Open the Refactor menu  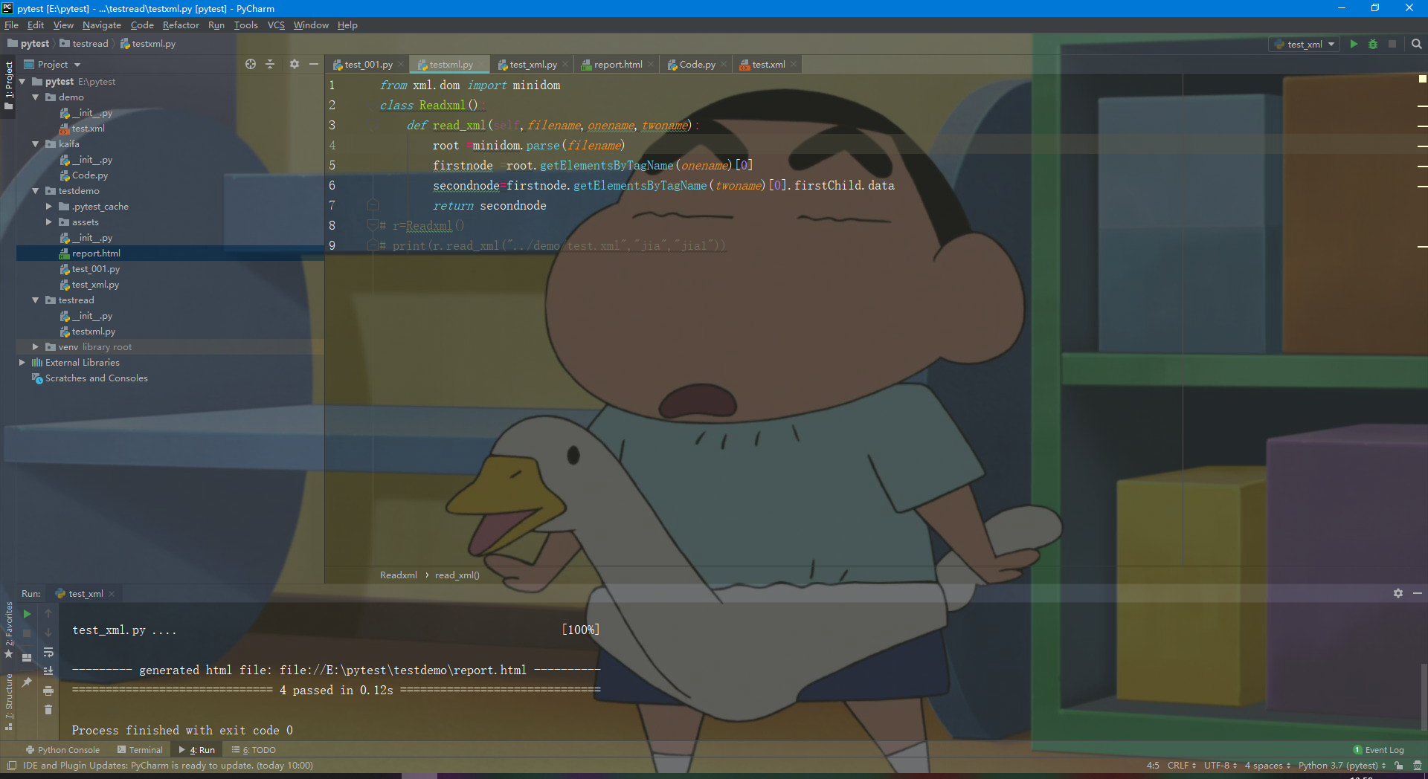pos(181,25)
